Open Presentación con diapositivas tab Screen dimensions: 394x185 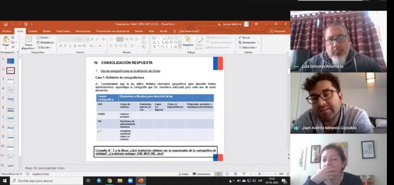(x=113, y=31)
